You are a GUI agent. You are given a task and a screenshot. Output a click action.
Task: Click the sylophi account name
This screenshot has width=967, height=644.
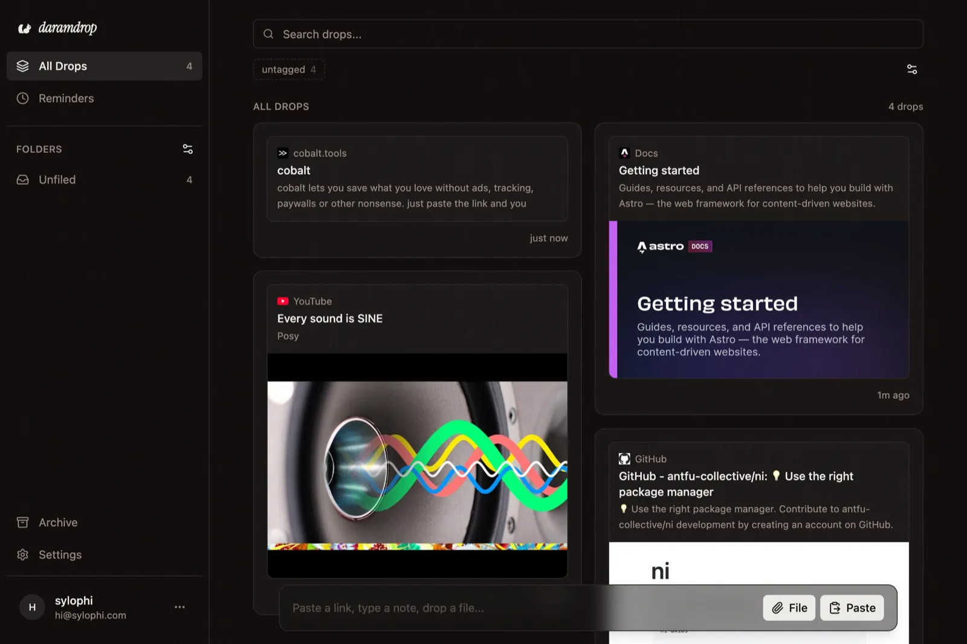[74, 601]
